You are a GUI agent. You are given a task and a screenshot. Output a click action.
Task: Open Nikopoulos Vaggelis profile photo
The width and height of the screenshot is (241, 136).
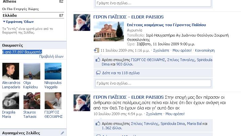(x=53, y=71)
